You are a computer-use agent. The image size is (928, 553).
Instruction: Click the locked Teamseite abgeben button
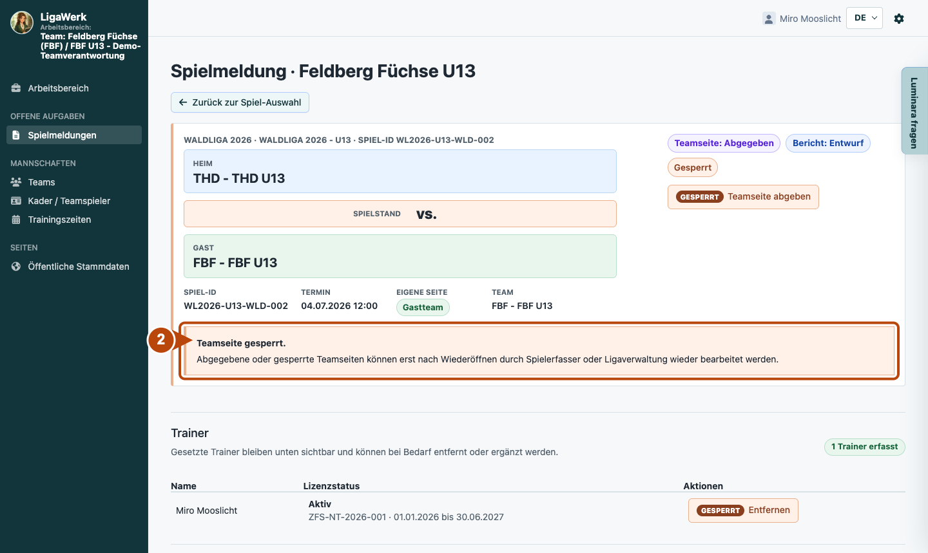tap(743, 197)
